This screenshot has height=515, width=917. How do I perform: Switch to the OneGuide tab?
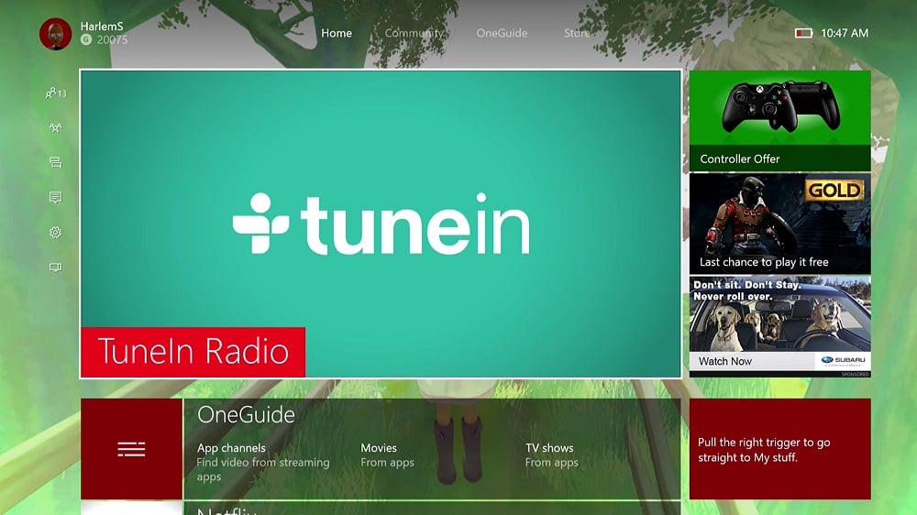point(502,33)
